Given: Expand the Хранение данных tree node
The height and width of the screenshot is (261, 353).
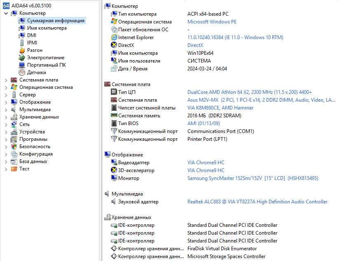Looking at the screenshot, I should pos(6,117).
